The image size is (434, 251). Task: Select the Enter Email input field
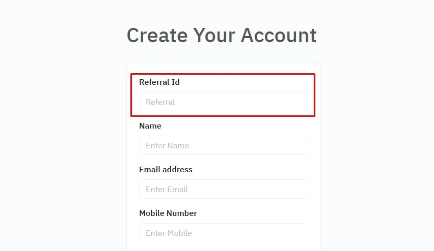pyautogui.click(x=223, y=189)
